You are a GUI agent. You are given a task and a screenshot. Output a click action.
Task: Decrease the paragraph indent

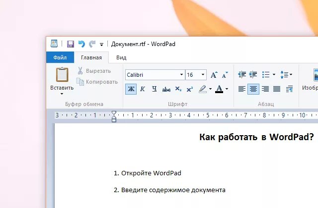242,75
